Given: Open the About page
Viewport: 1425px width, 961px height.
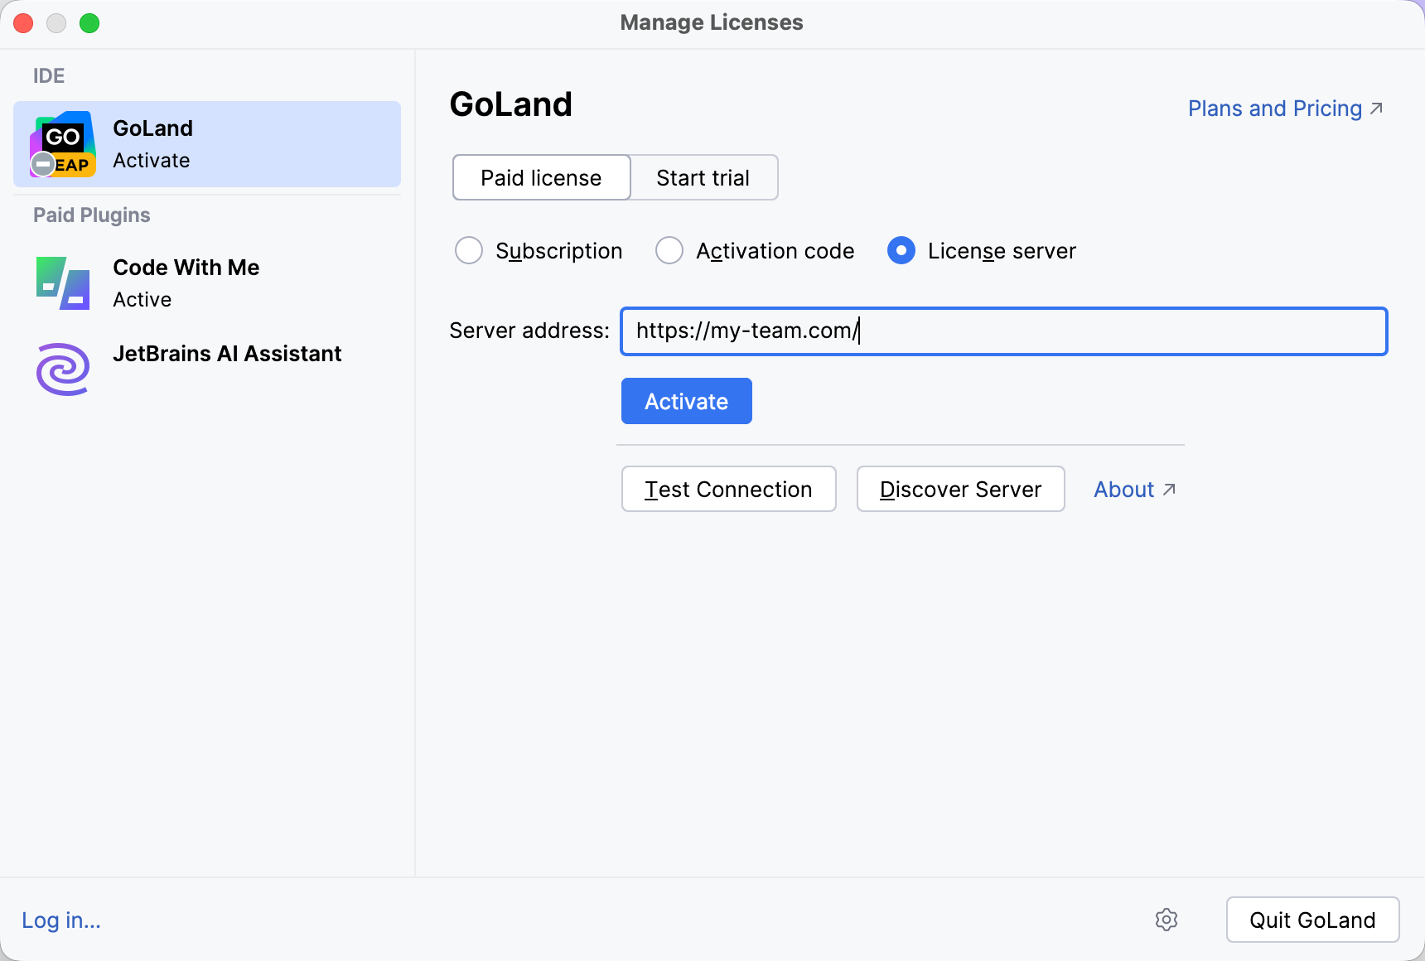Looking at the screenshot, I should [x=1123, y=489].
